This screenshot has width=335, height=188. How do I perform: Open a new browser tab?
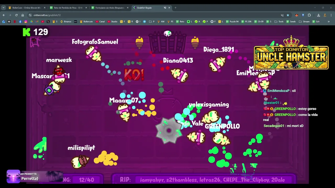point(175,8)
